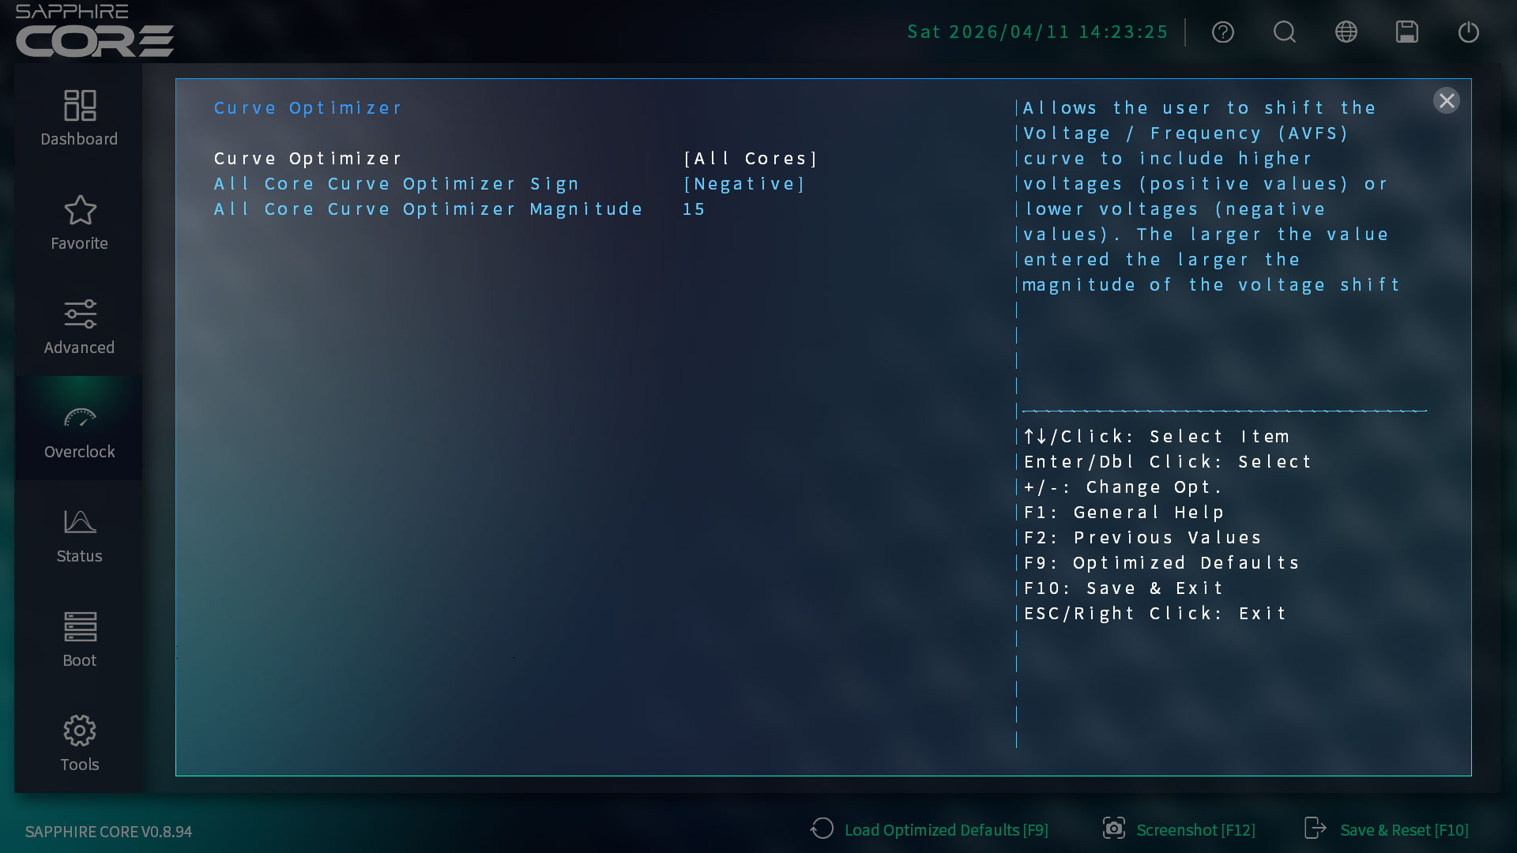Edit the magnitude value 15

click(694, 209)
